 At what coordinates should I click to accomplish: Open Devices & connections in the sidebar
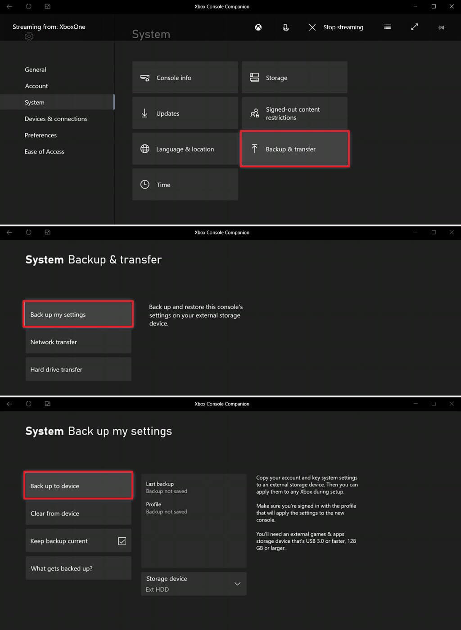(57, 119)
